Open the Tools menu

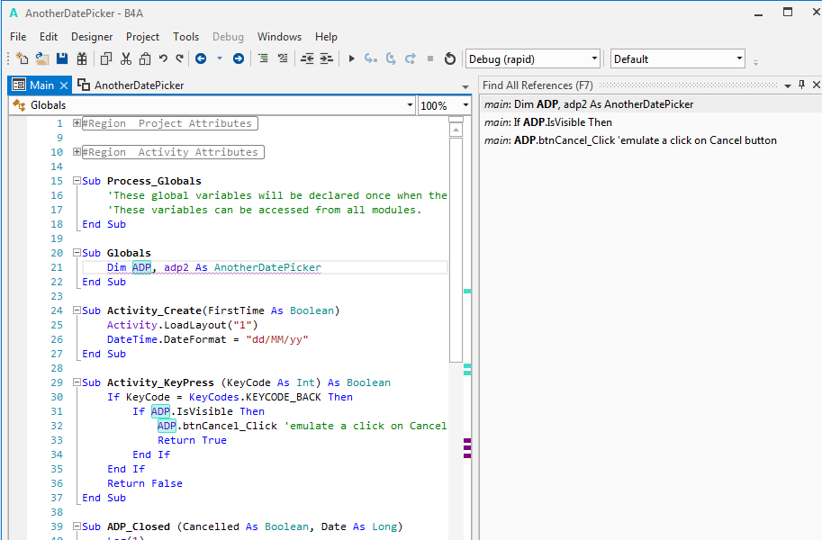click(185, 37)
